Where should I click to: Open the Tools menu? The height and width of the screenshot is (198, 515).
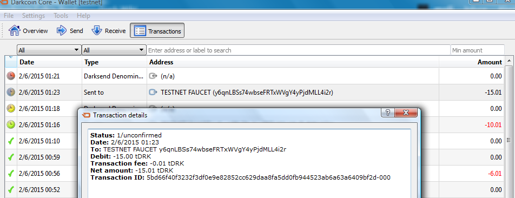61,16
